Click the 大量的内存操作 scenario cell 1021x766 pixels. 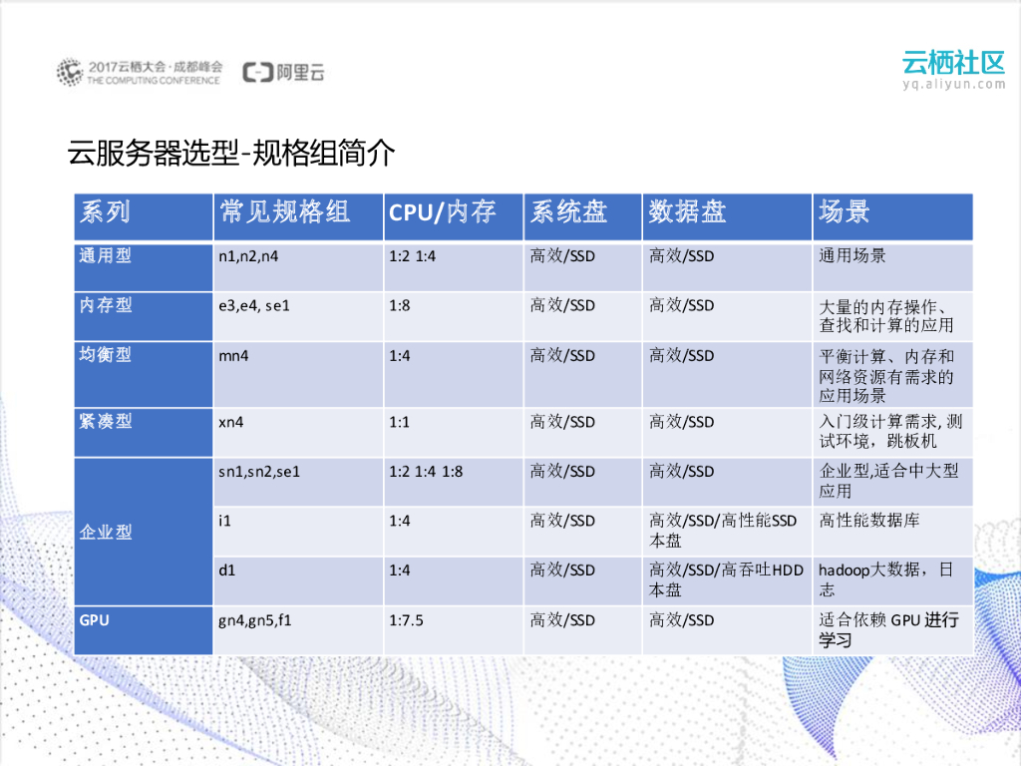(x=892, y=316)
